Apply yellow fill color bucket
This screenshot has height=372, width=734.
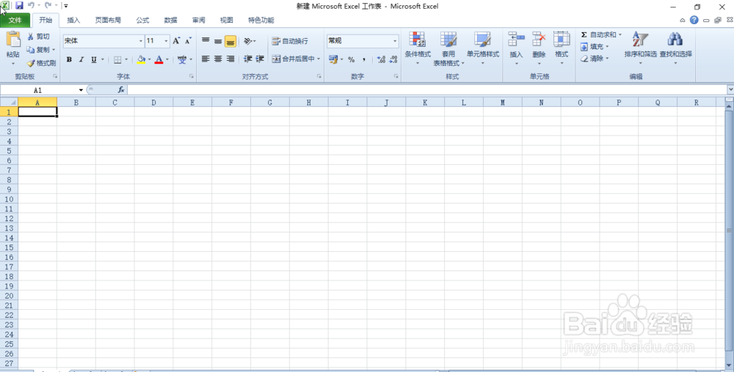(x=142, y=60)
